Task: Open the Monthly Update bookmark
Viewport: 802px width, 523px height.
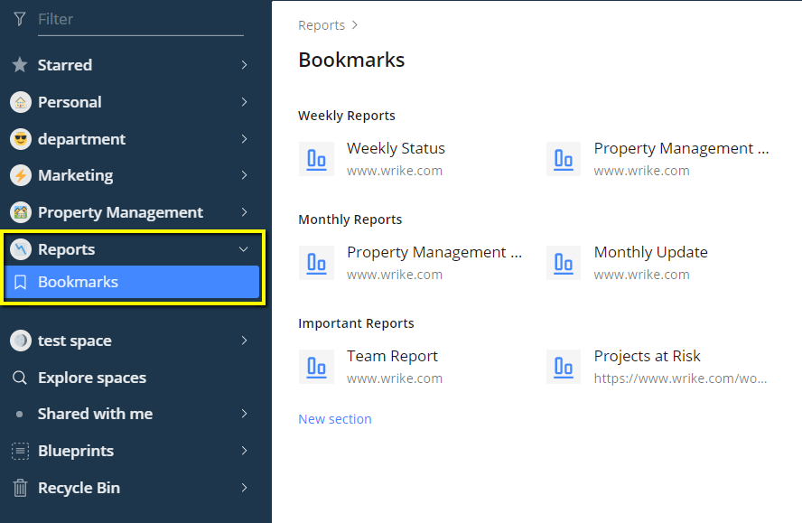Action: 650,253
